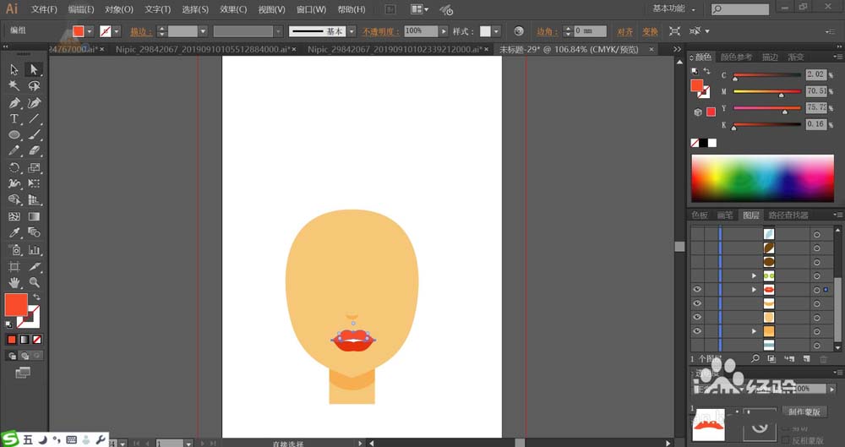Select the Lasso tool
The width and height of the screenshot is (845, 447).
pyautogui.click(x=34, y=85)
